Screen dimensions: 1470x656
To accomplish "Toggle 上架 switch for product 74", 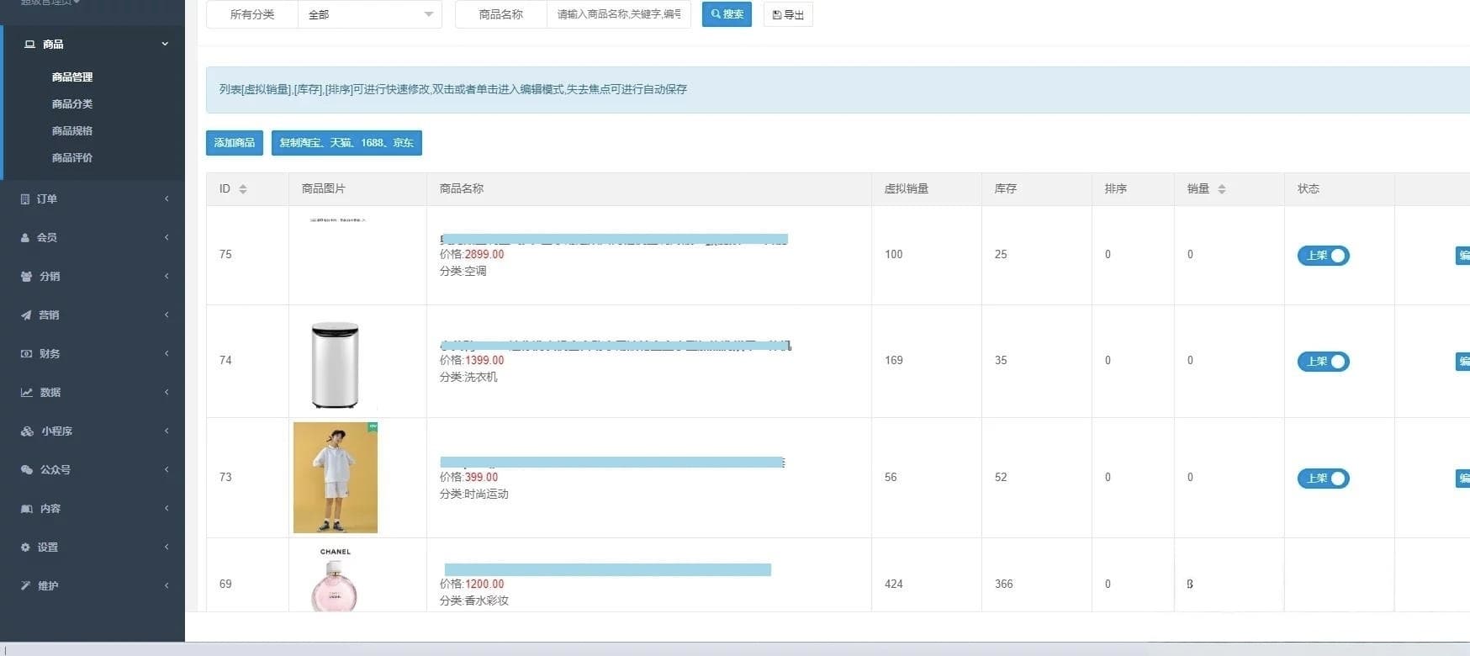I will coord(1324,362).
